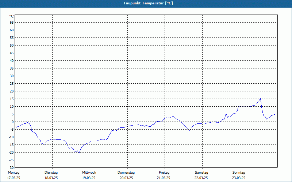This screenshot has width=292, height=182.
Task: Click the -20 y-axis label
Action: click(11, 153)
